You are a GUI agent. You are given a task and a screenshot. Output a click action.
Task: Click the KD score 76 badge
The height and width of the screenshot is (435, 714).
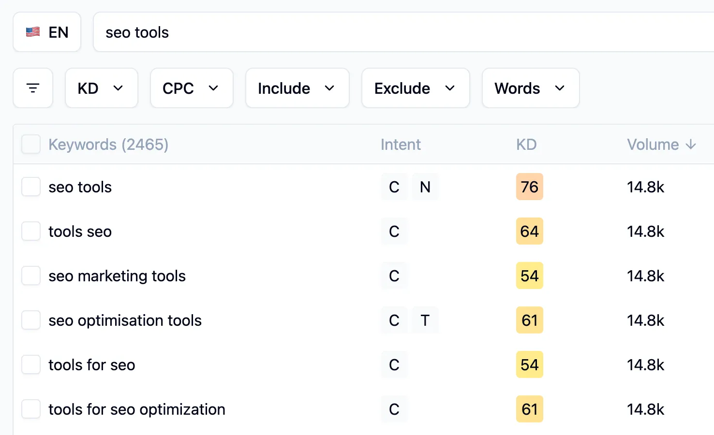pyautogui.click(x=530, y=187)
